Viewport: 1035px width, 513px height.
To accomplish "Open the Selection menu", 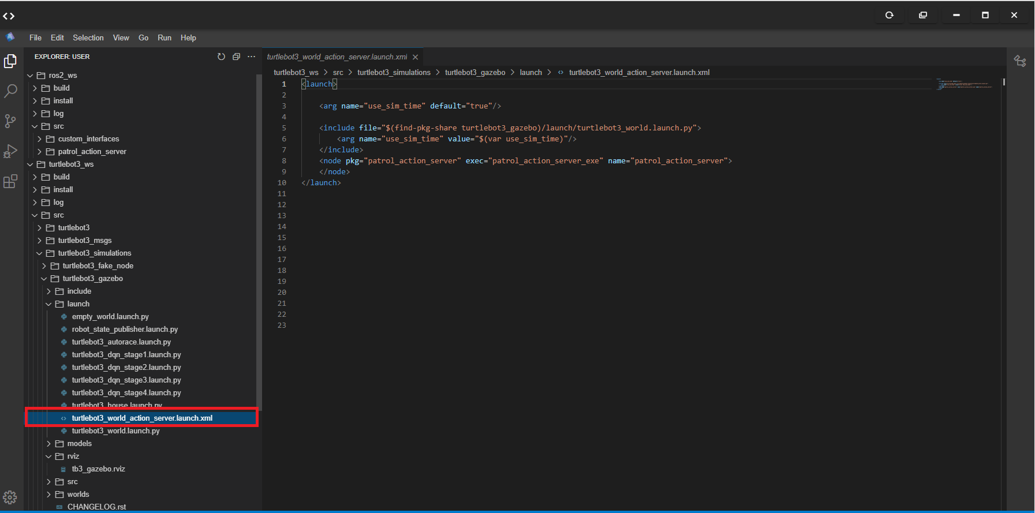I will tap(88, 38).
